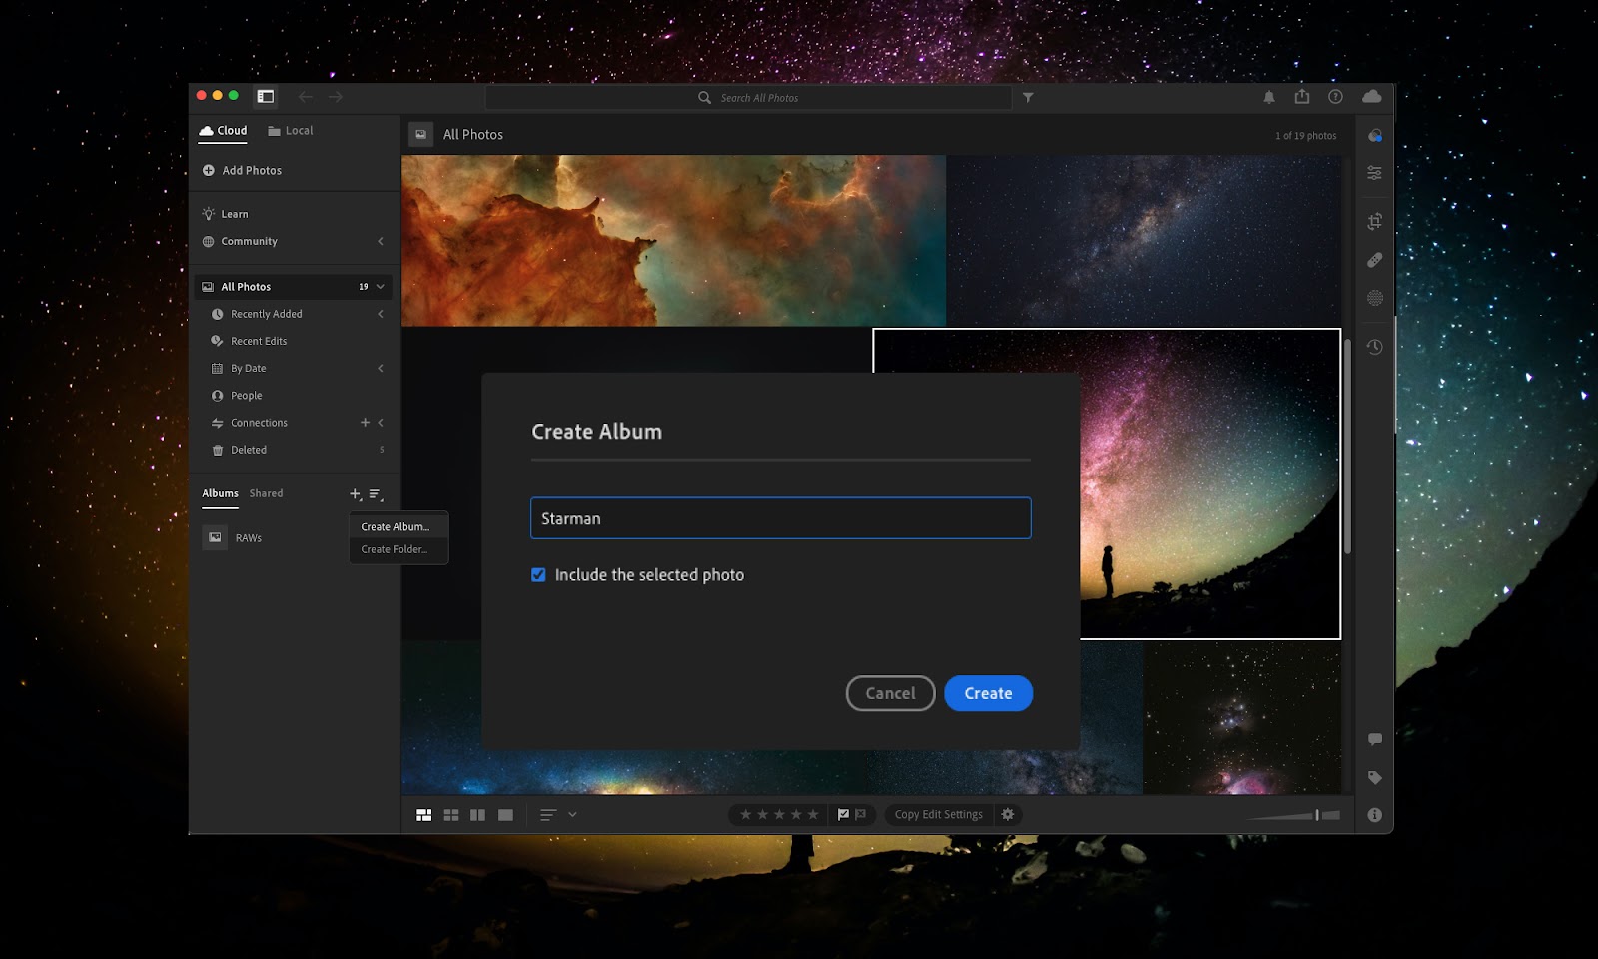
Task: Cancel the Create Album dialog
Action: [x=890, y=693]
